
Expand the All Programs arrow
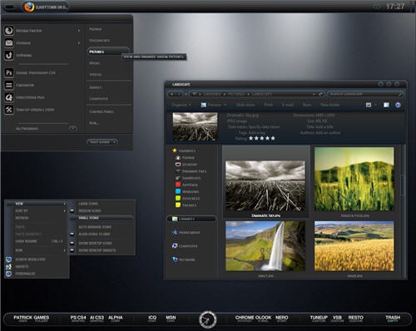coord(72,129)
